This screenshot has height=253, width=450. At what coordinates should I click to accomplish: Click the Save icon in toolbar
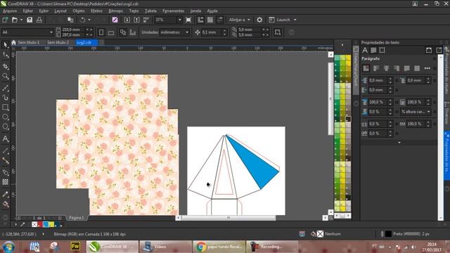[x=30, y=20]
